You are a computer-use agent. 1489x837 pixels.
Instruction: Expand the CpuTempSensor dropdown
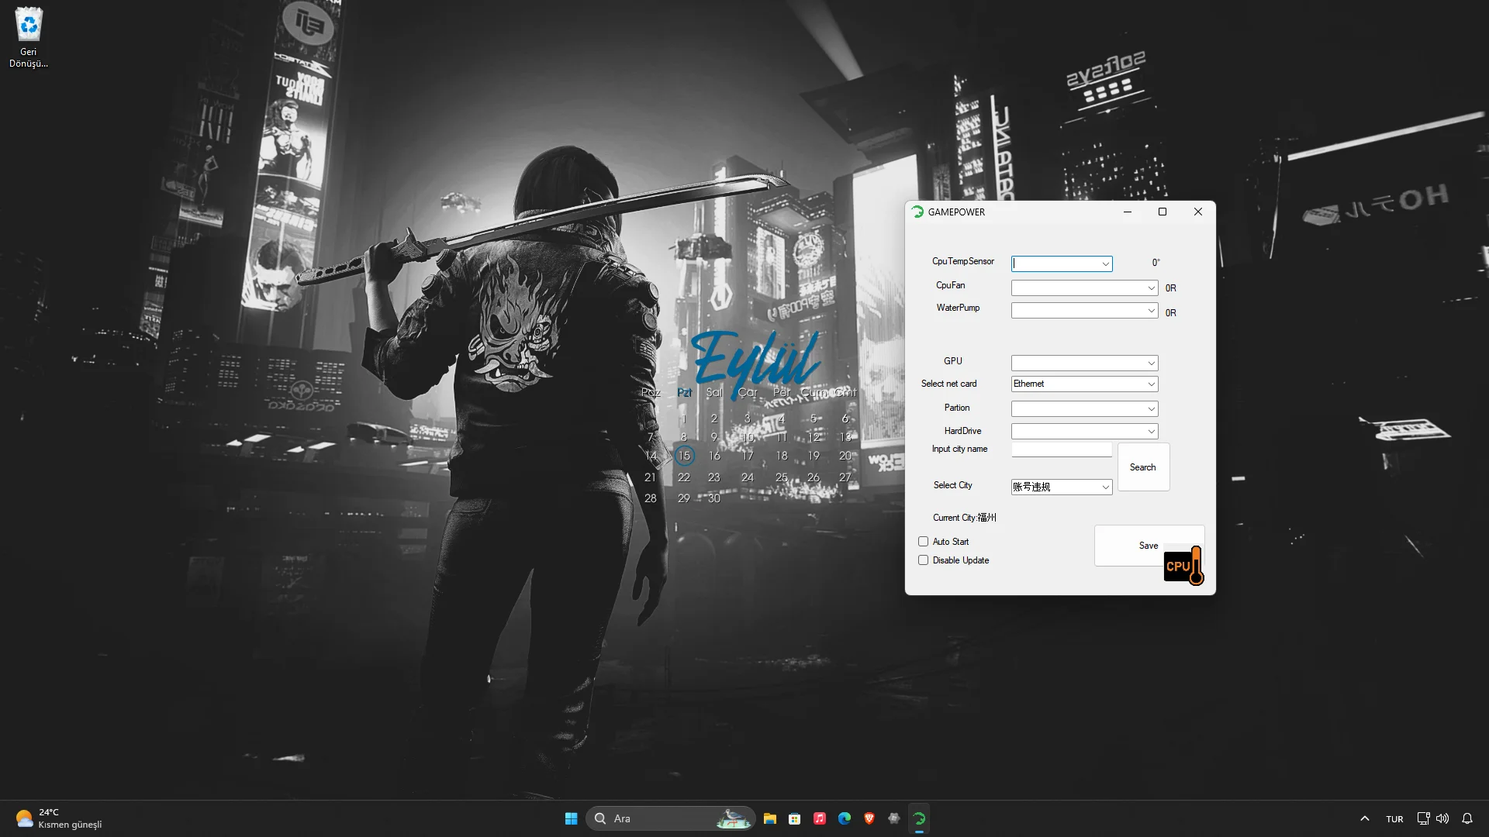pos(1105,264)
